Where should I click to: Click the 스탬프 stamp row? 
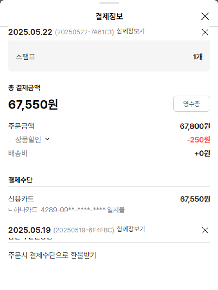109,57
